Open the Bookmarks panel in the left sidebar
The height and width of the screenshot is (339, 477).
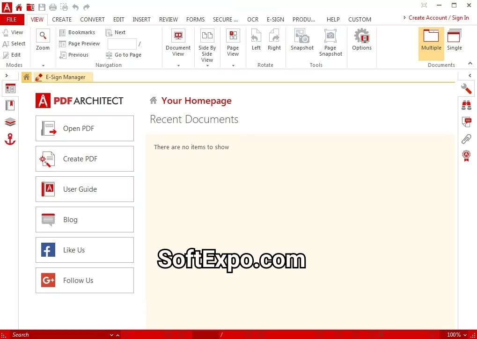10,105
